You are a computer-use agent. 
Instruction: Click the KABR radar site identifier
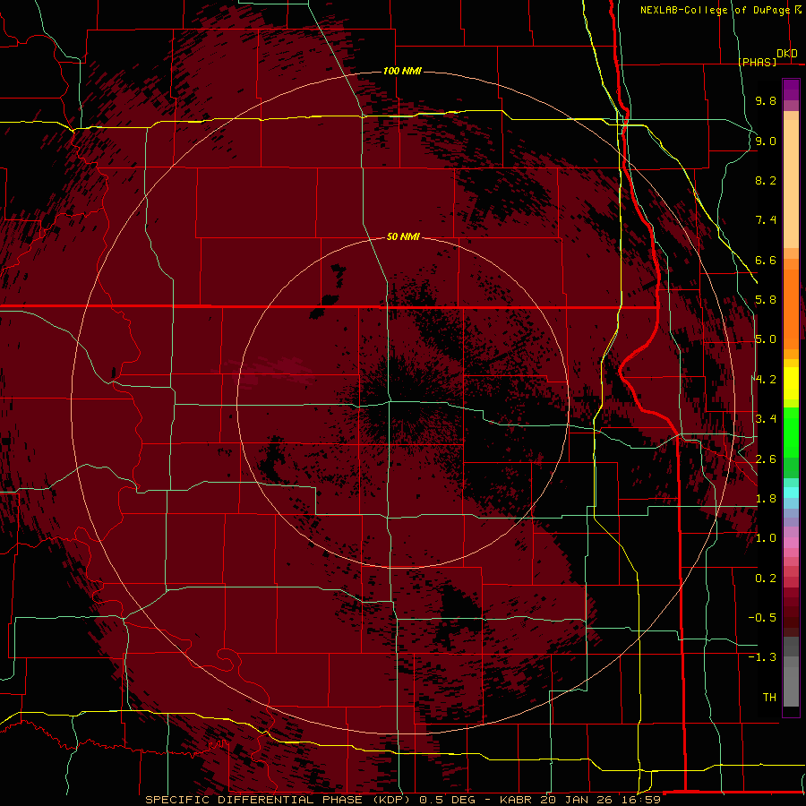517,800
